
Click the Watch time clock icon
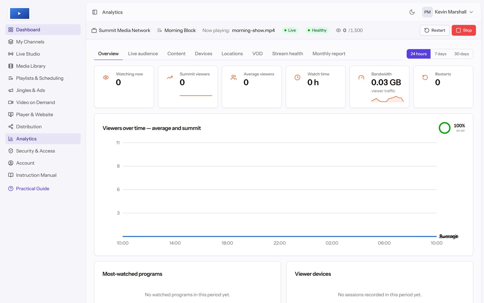click(x=297, y=78)
